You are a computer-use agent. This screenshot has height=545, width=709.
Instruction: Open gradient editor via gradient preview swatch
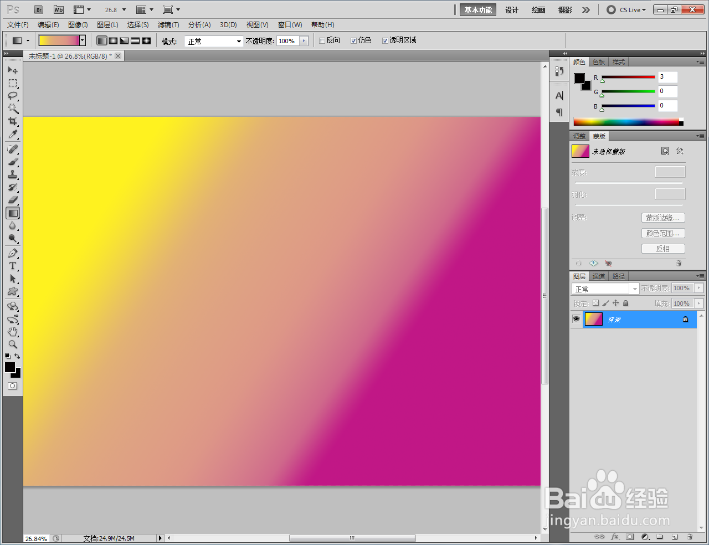pos(59,40)
